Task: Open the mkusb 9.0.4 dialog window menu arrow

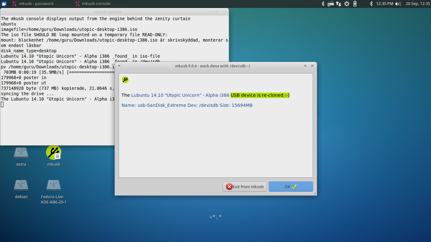Action: pyautogui.click(x=119, y=66)
